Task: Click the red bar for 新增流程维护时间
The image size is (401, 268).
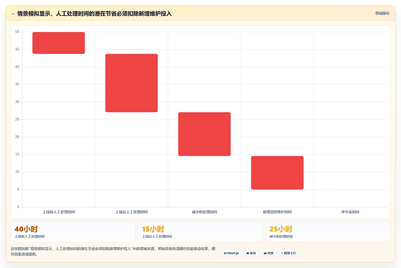Action: click(277, 173)
